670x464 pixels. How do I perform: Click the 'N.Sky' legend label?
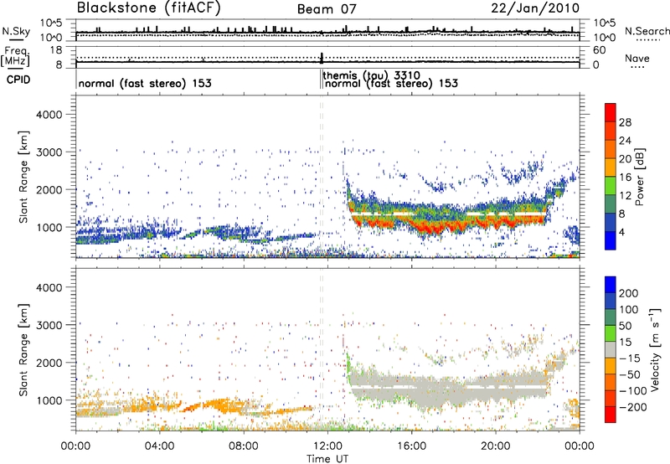click(x=16, y=31)
